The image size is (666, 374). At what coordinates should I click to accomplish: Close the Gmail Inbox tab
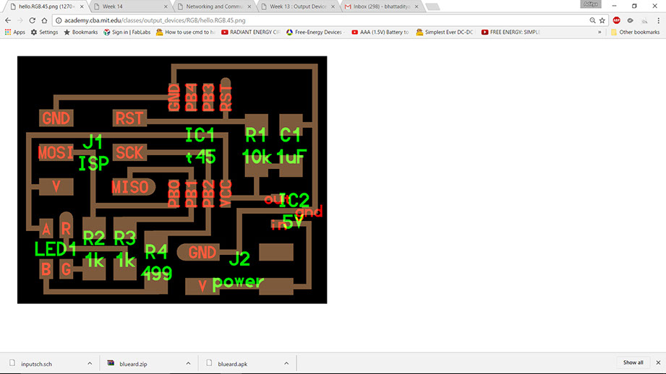click(417, 6)
